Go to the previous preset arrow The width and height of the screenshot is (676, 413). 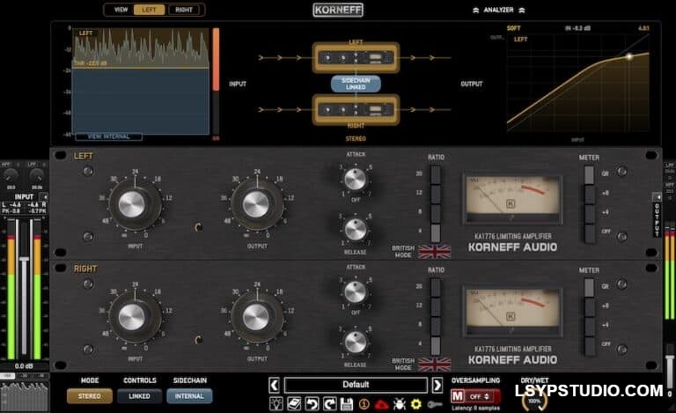pyautogui.click(x=275, y=385)
